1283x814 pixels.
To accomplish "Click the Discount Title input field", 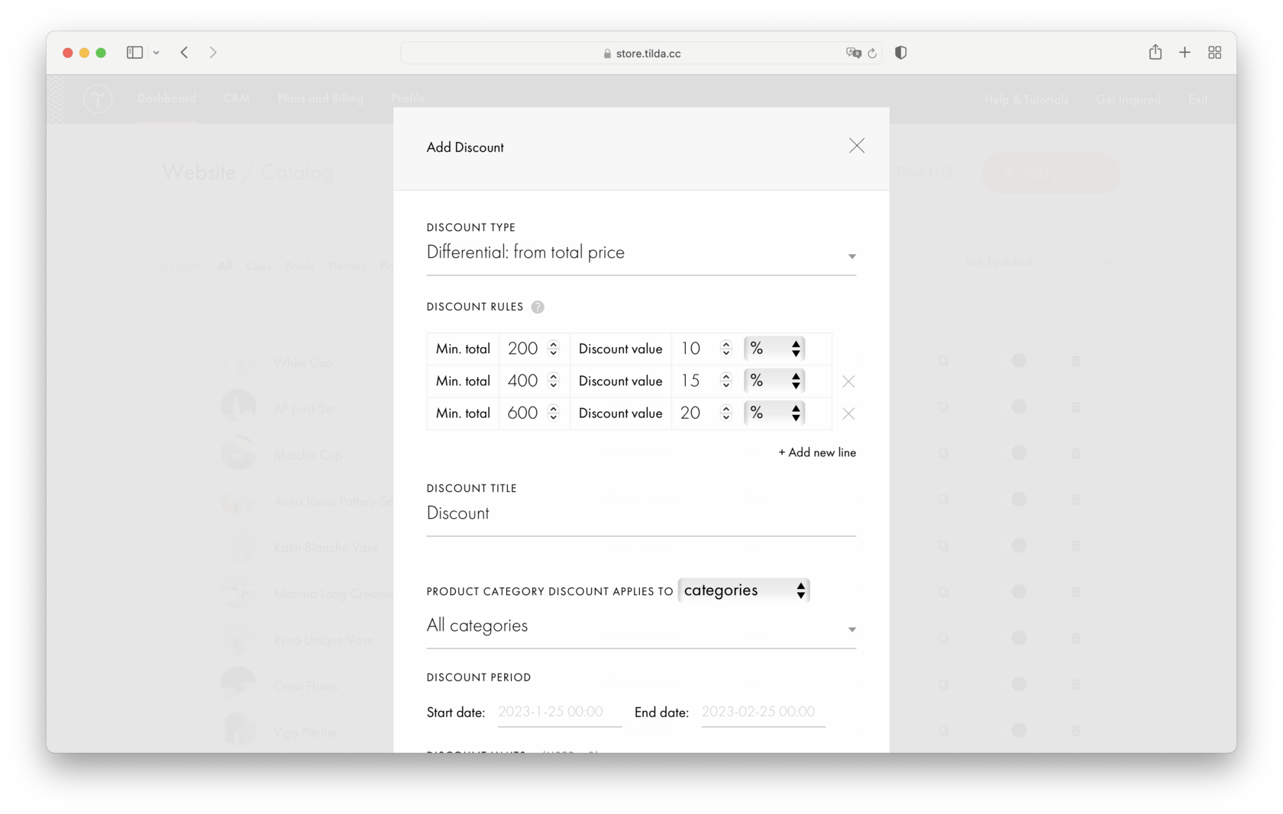I will (641, 514).
